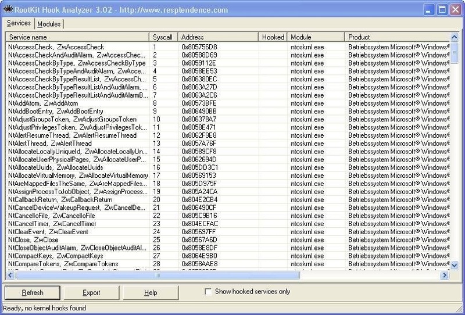This screenshot has width=465, height=315.
Task: Select the NtAddAtom, ZwAddAtom row
Action: [228, 103]
